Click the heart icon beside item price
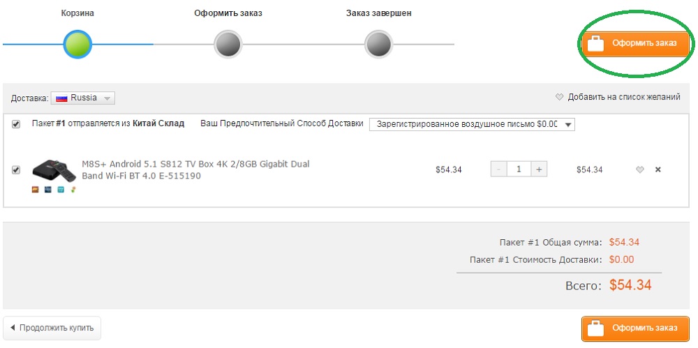The height and width of the screenshot is (348, 698). 639,169
